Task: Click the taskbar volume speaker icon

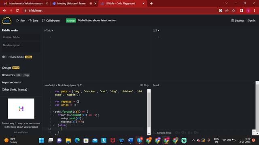Action: pos(229,140)
